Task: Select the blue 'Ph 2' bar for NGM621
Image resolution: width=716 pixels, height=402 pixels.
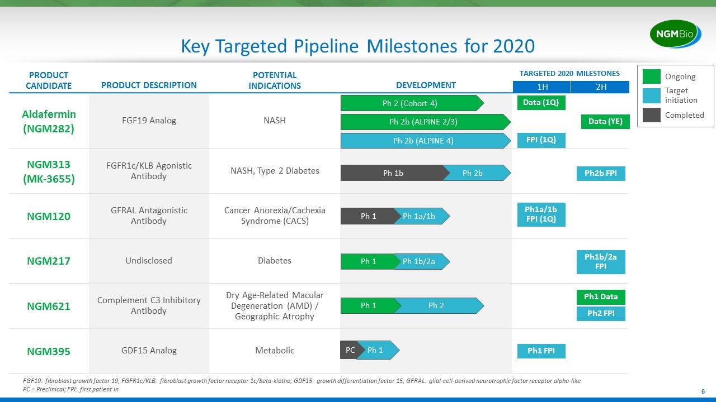Action: point(440,305)
